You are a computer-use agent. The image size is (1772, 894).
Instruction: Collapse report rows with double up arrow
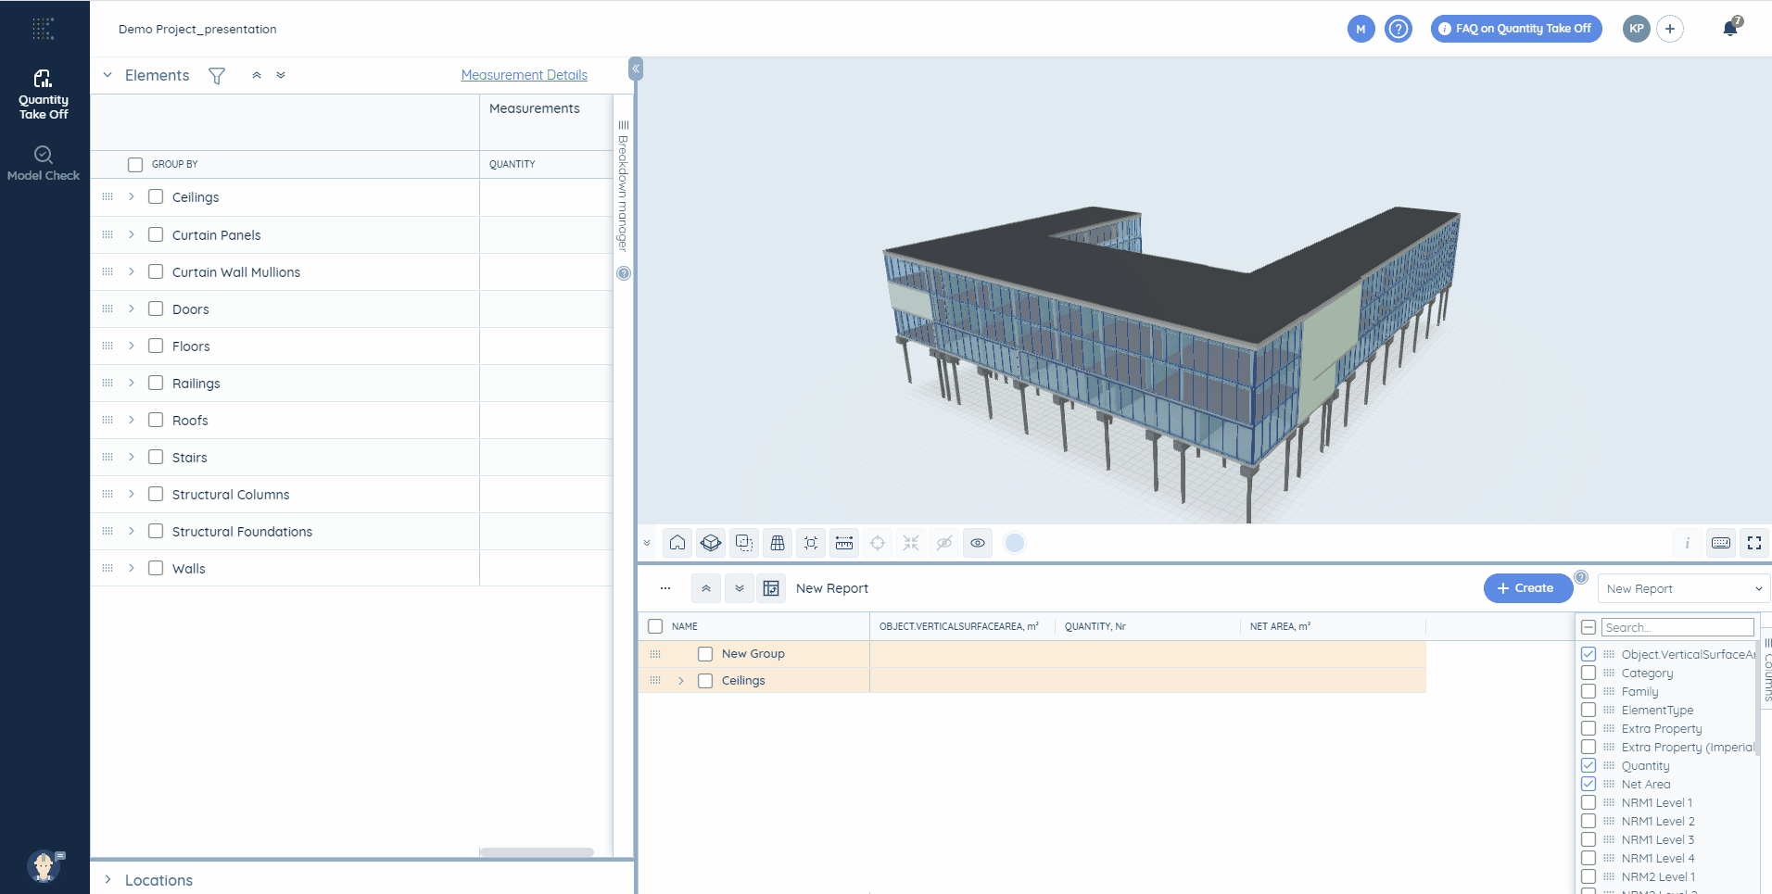[706, 588]
